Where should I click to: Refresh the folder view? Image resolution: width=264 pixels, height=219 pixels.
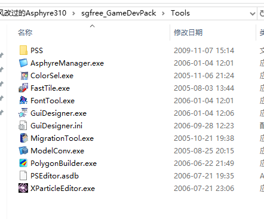(262, 14)
